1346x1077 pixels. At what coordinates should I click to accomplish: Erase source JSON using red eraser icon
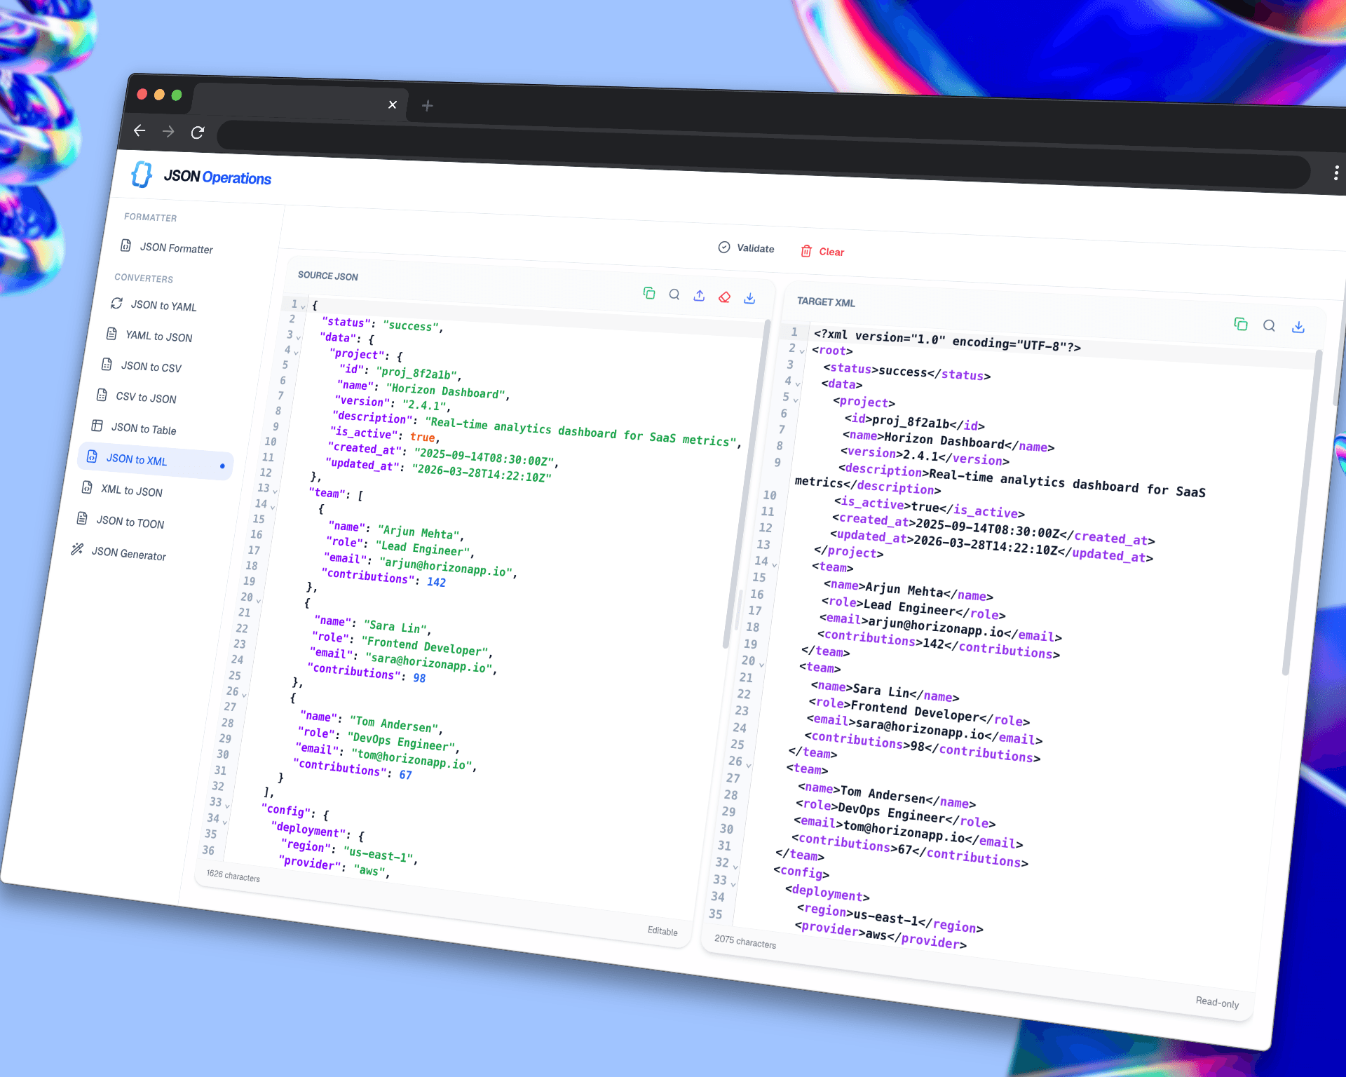coord(724,297)
